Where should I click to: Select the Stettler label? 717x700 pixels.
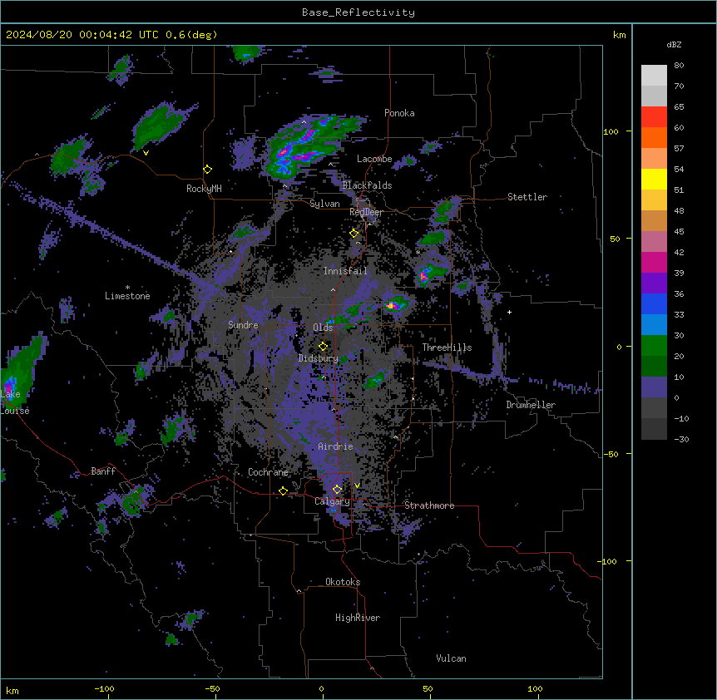pyautogui.click(x=527, y=197)
